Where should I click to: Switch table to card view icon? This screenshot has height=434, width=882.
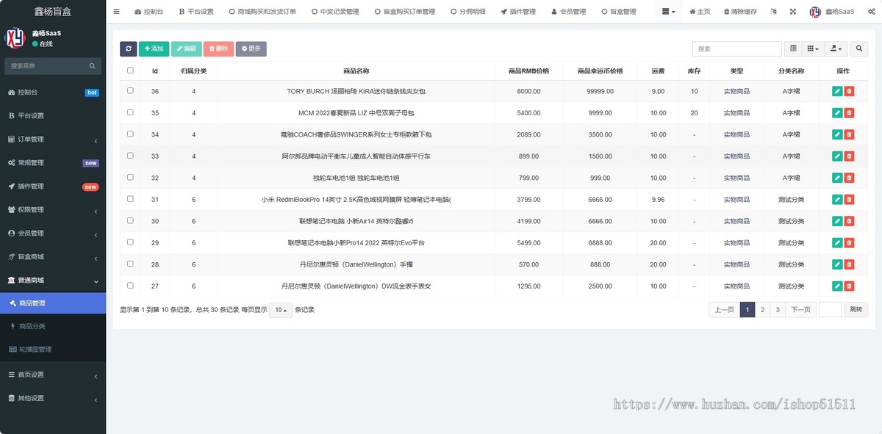click(x=793, y=48)
